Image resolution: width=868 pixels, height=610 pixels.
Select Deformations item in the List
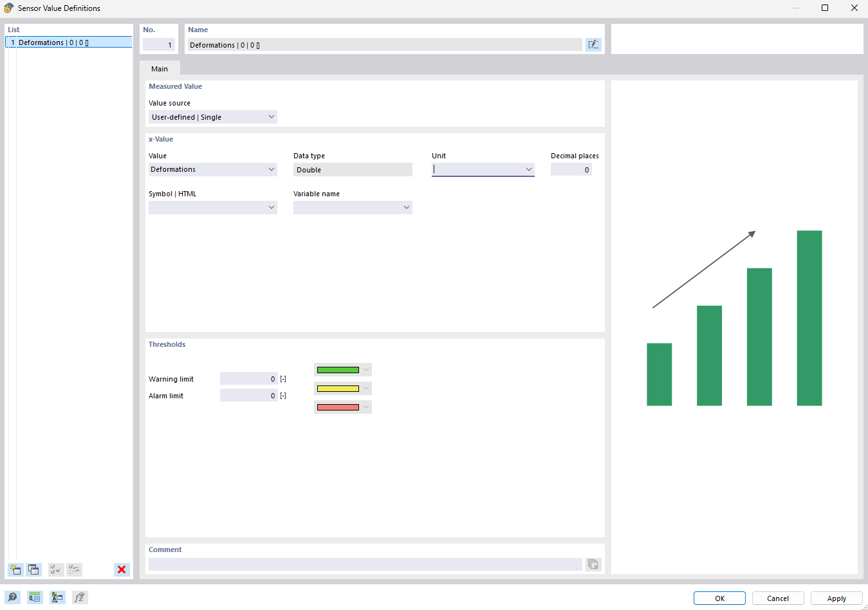click(69, 42)
